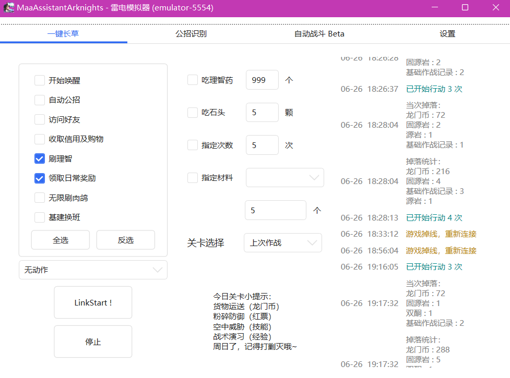Enable the 基建换班 checkbox

click(40, 217)
